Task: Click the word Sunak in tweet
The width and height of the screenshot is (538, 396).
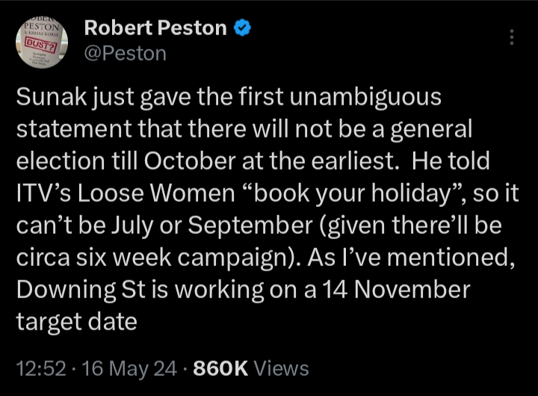Action: point(52,97)
